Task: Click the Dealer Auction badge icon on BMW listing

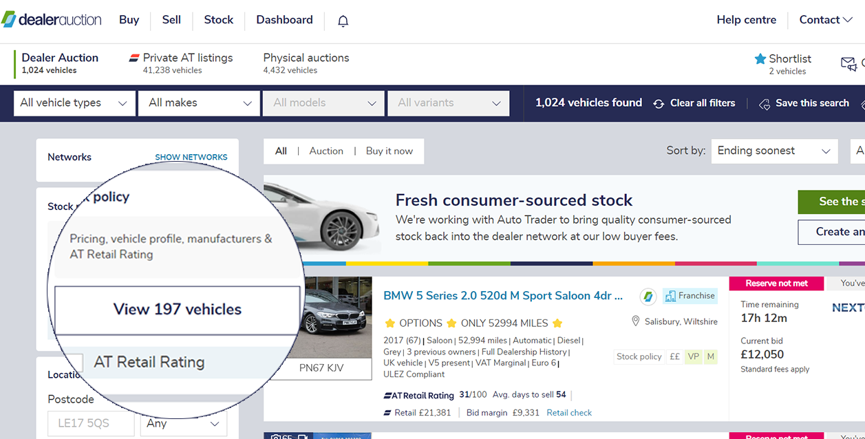Action: (x=648, y=297)
